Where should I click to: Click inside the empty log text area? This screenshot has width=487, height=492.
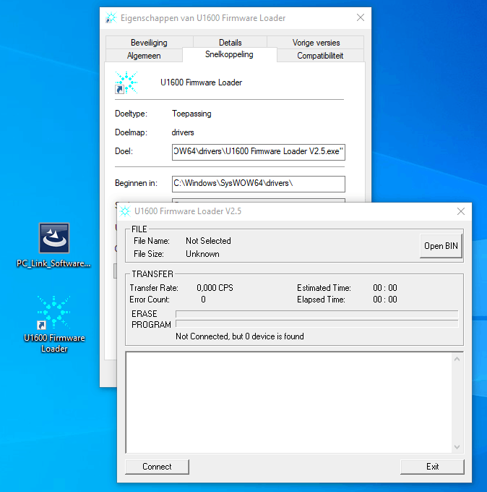(288, 402)
